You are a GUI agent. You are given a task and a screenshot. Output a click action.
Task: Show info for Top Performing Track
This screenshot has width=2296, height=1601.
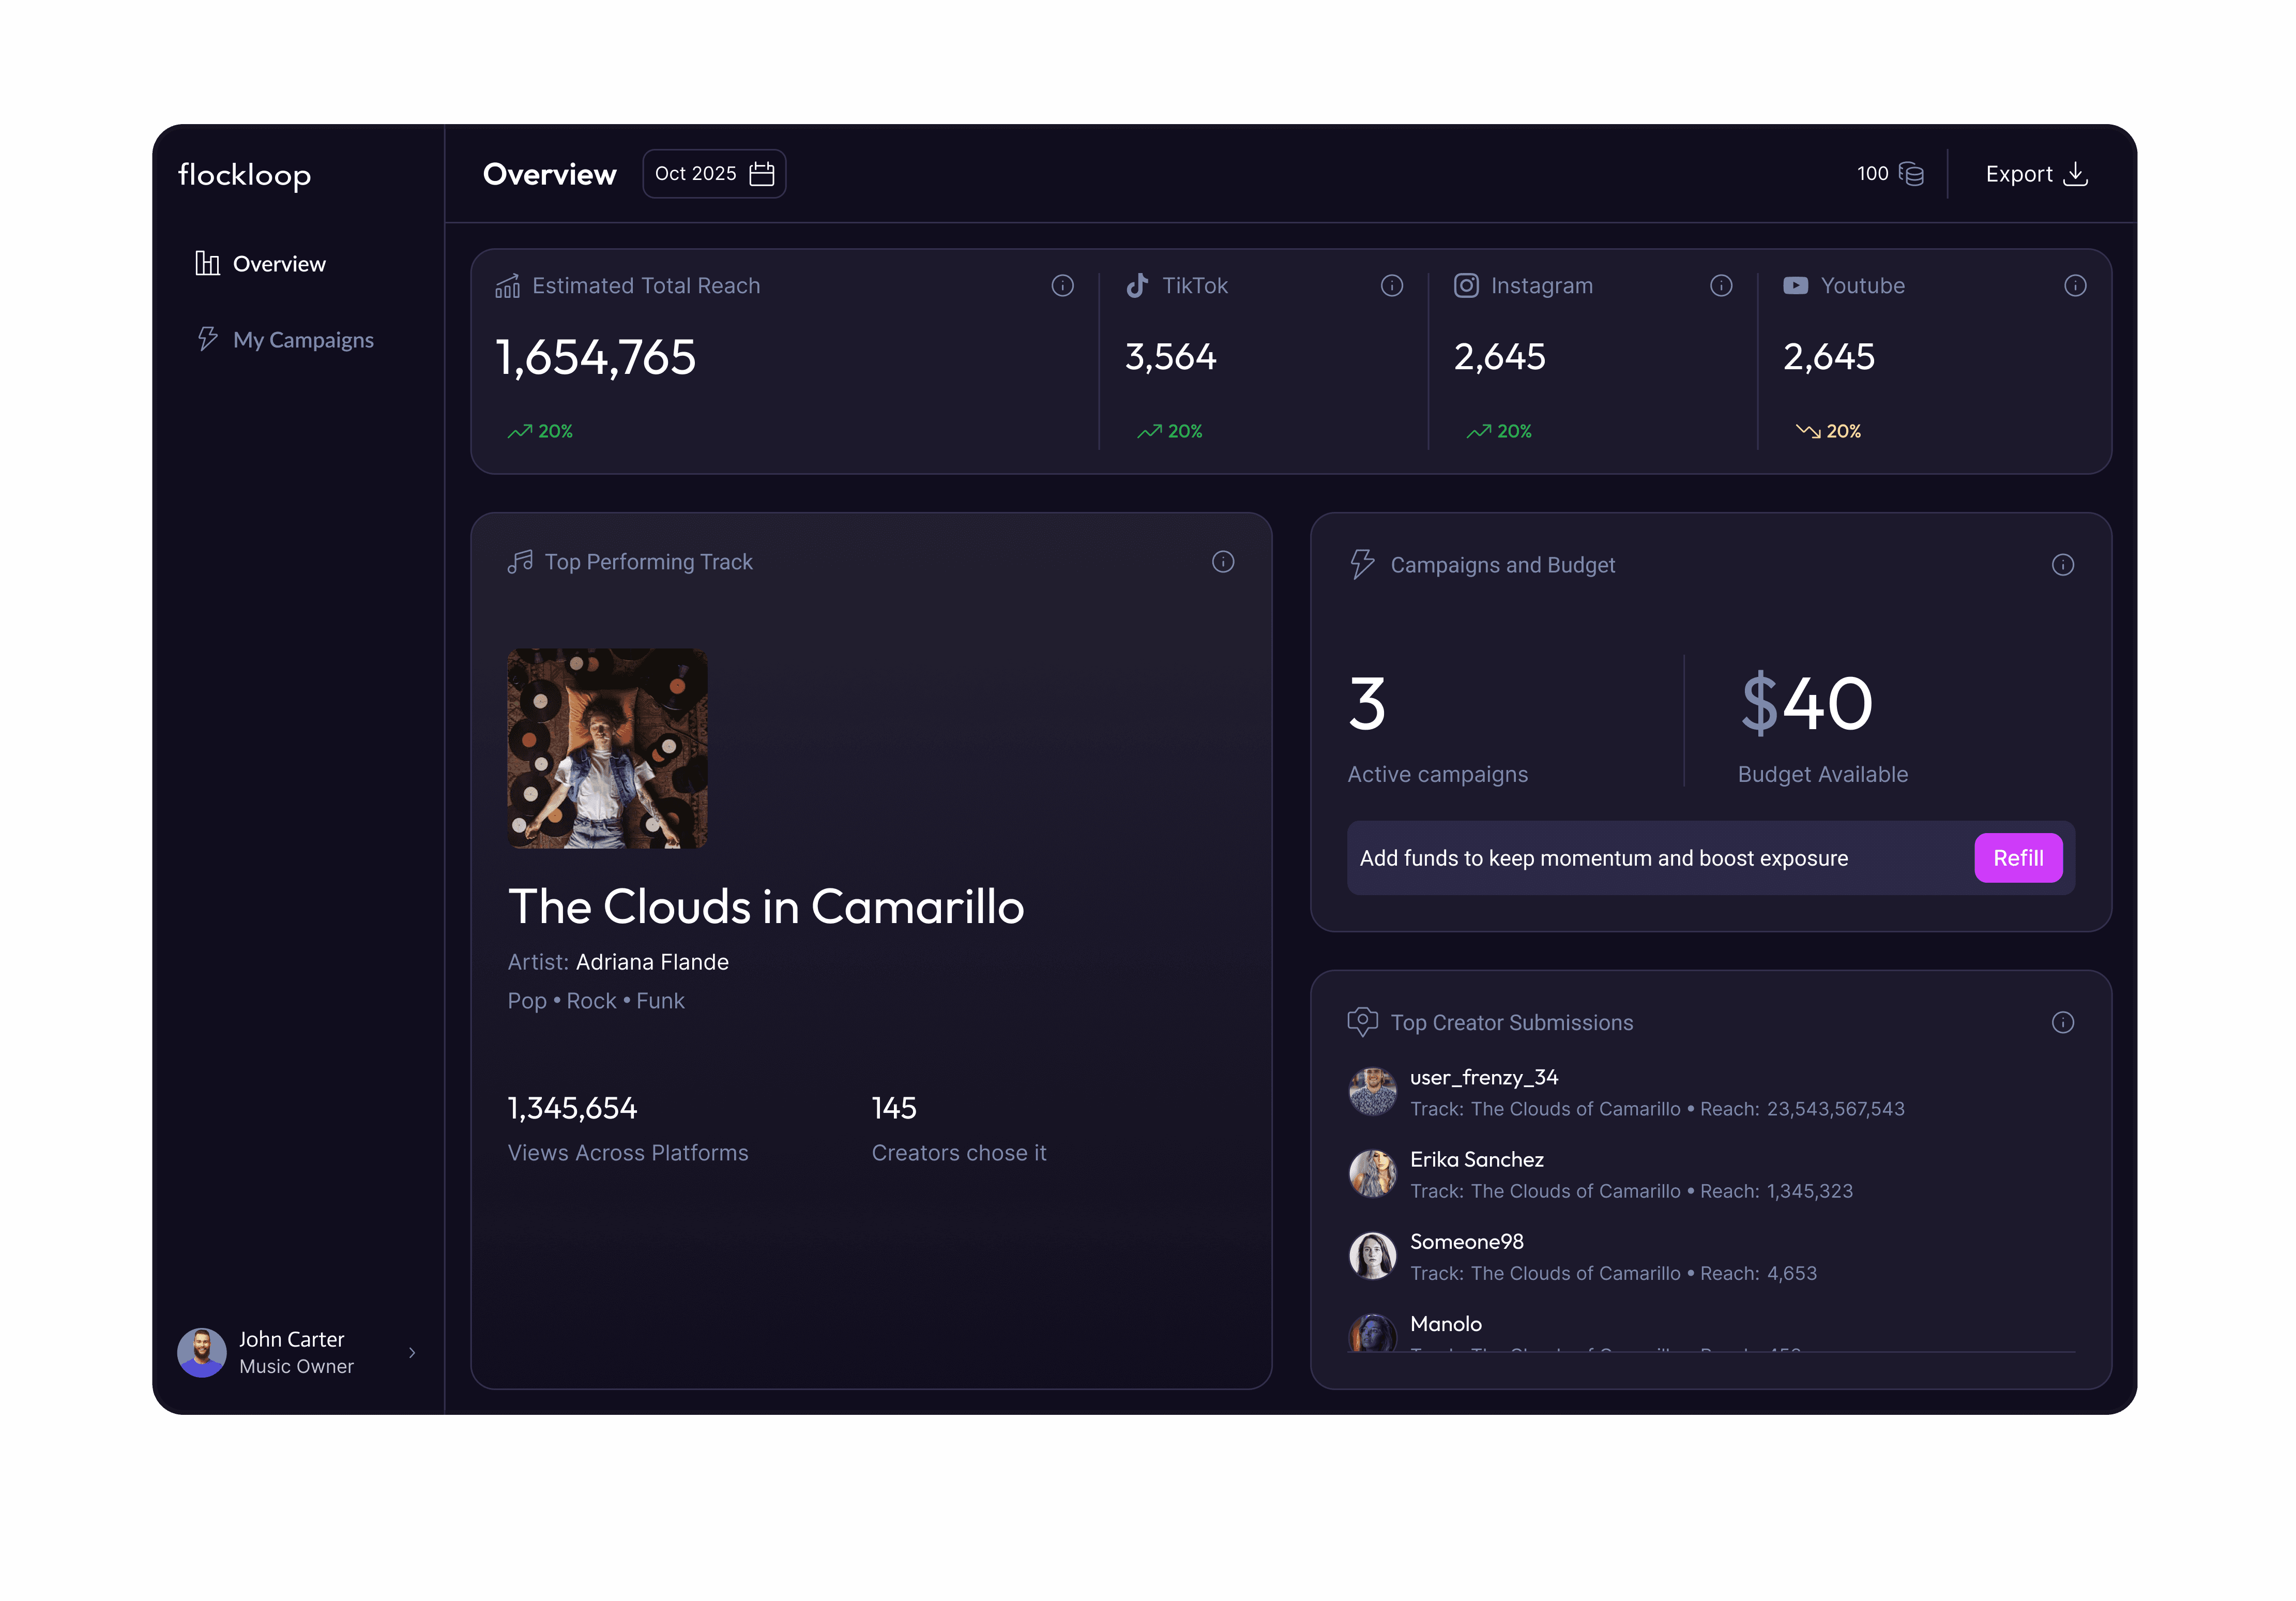pos(1222,562)
